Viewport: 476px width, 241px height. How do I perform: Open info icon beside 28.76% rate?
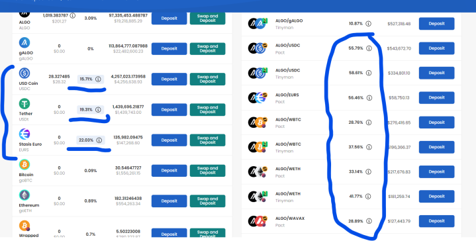(x=369, y=122)
